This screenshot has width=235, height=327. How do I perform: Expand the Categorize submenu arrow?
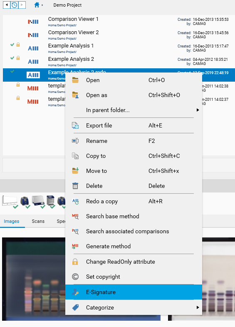198,307
